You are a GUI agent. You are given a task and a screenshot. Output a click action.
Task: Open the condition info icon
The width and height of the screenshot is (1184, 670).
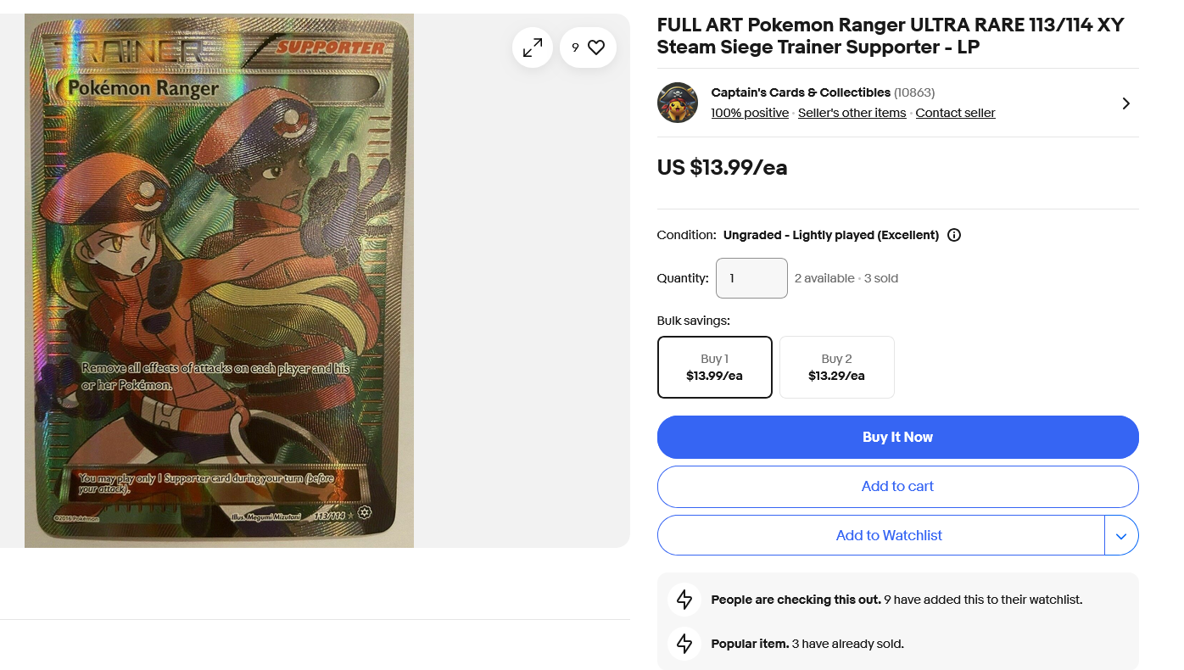954,235
